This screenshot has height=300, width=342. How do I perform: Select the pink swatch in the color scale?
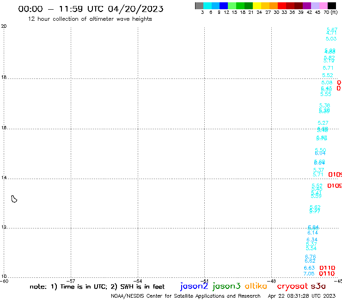tap(323, 6)
